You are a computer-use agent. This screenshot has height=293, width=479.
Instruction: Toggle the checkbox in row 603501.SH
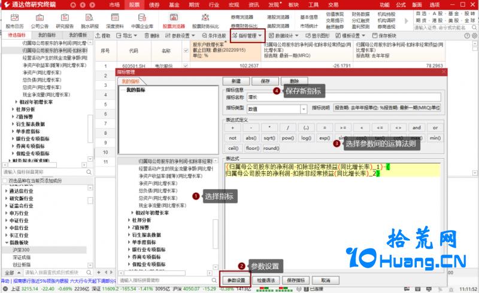[x=185, y=65]
